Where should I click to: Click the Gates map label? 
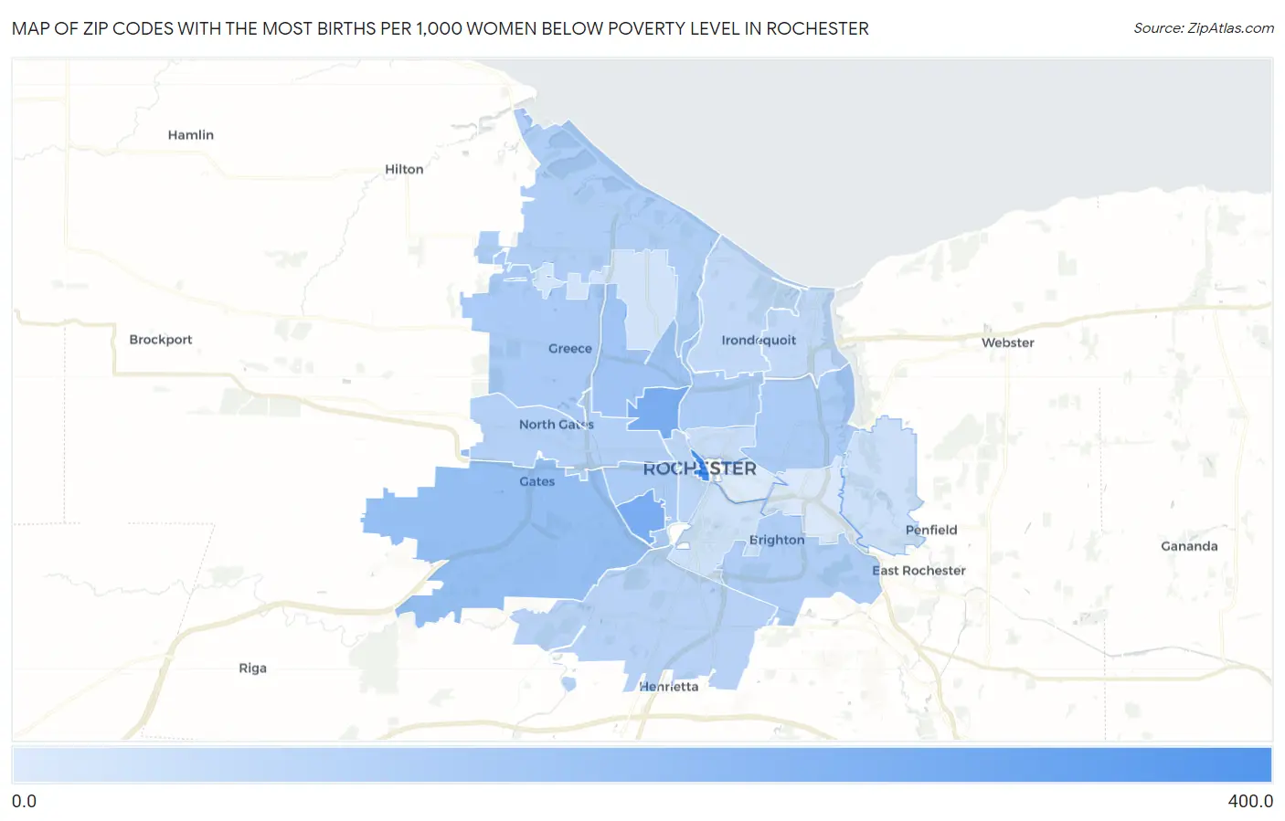pyautogui.click(x=537, y=481)
